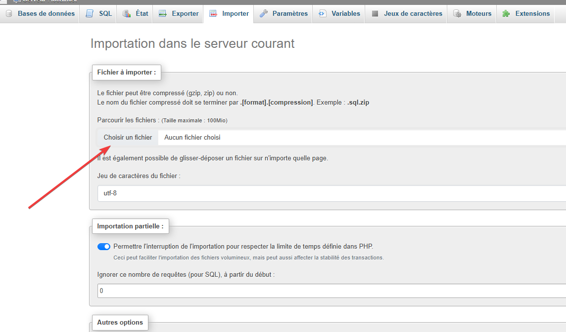Click the État status chart icon
Screen dimensions: 566x332
tap(127, 14)
